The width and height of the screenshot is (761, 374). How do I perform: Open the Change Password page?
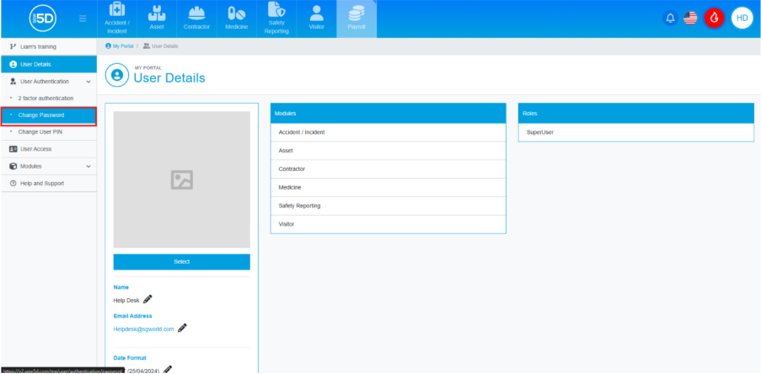click(x=49, y=115)
